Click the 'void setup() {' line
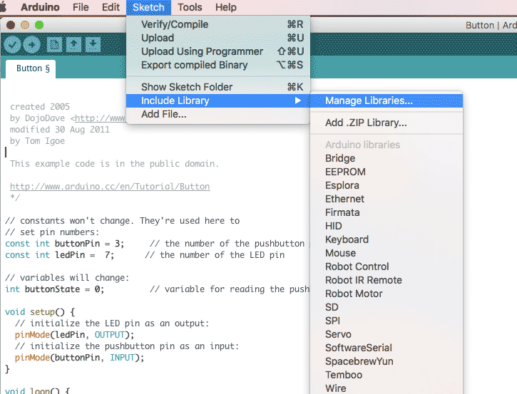 point(40,312)
